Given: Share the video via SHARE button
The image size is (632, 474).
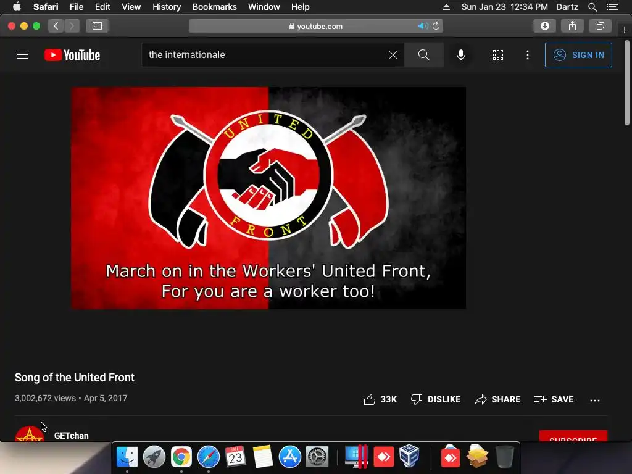Looking at the screenshot, I should (x=498, y=399).
